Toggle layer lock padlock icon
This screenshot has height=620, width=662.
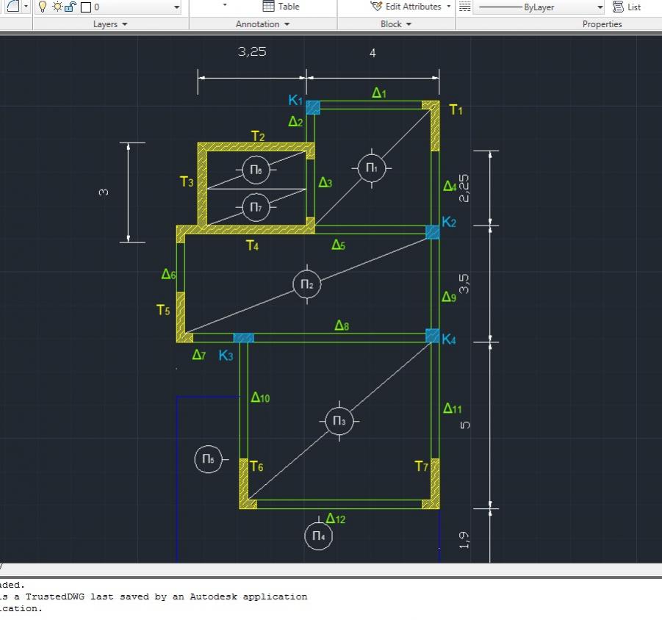pyautogui.click(x=69, y=7)
